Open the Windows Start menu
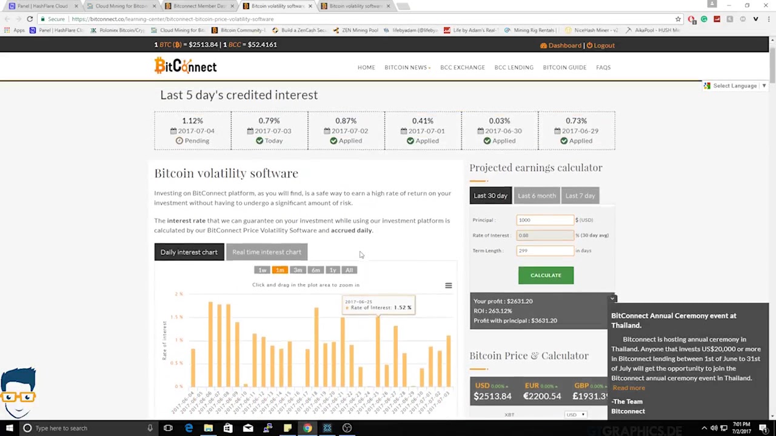776x436 pixels. [9, 428]
